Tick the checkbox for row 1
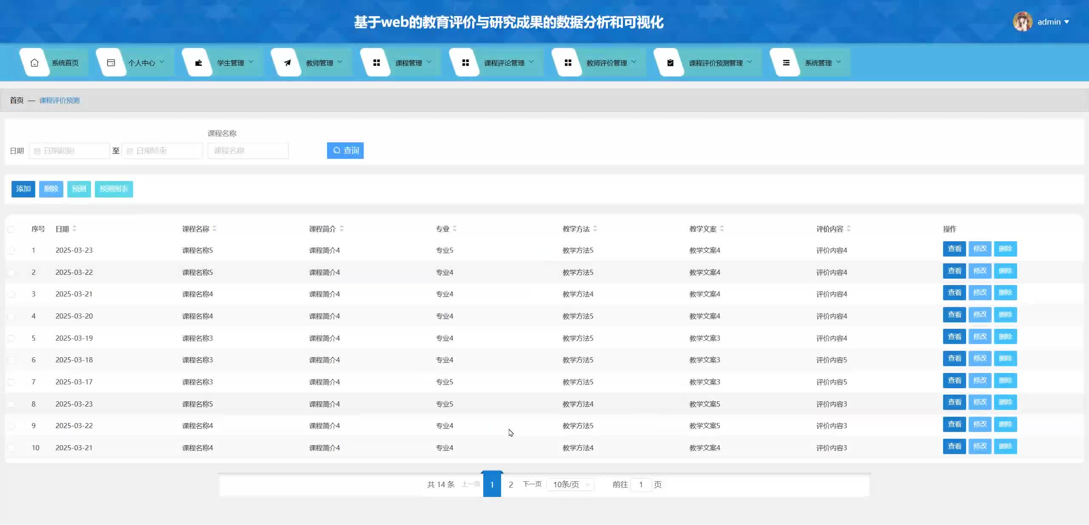Screen dimensions: 1089x525 coord(11,251)
